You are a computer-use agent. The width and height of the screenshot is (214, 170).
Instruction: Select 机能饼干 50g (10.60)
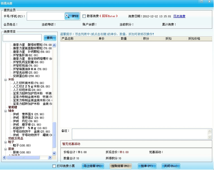30,128
